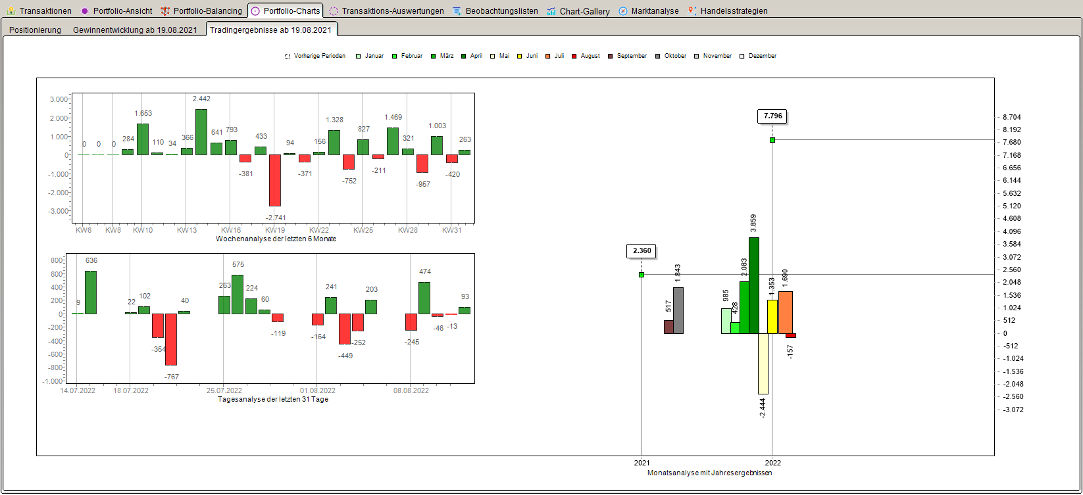The image size is (1083, 495).
Task: Click the Oktober legend label text
Action: pos(676,56)
